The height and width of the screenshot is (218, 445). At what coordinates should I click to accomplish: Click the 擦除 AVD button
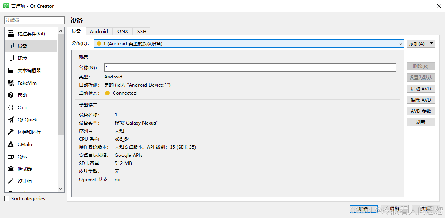click(421, 100)
